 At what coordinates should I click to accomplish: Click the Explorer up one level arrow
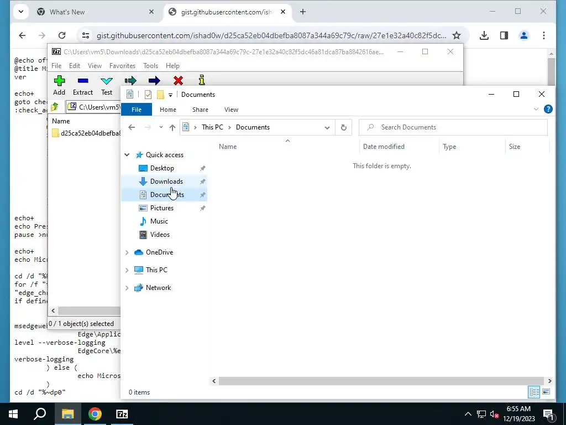pos(172,127)
